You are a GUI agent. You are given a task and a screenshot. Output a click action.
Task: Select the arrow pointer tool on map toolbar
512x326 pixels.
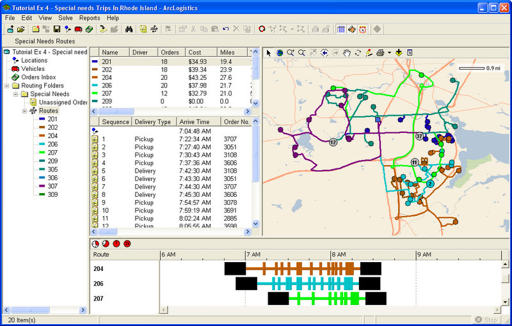point(269,52)
